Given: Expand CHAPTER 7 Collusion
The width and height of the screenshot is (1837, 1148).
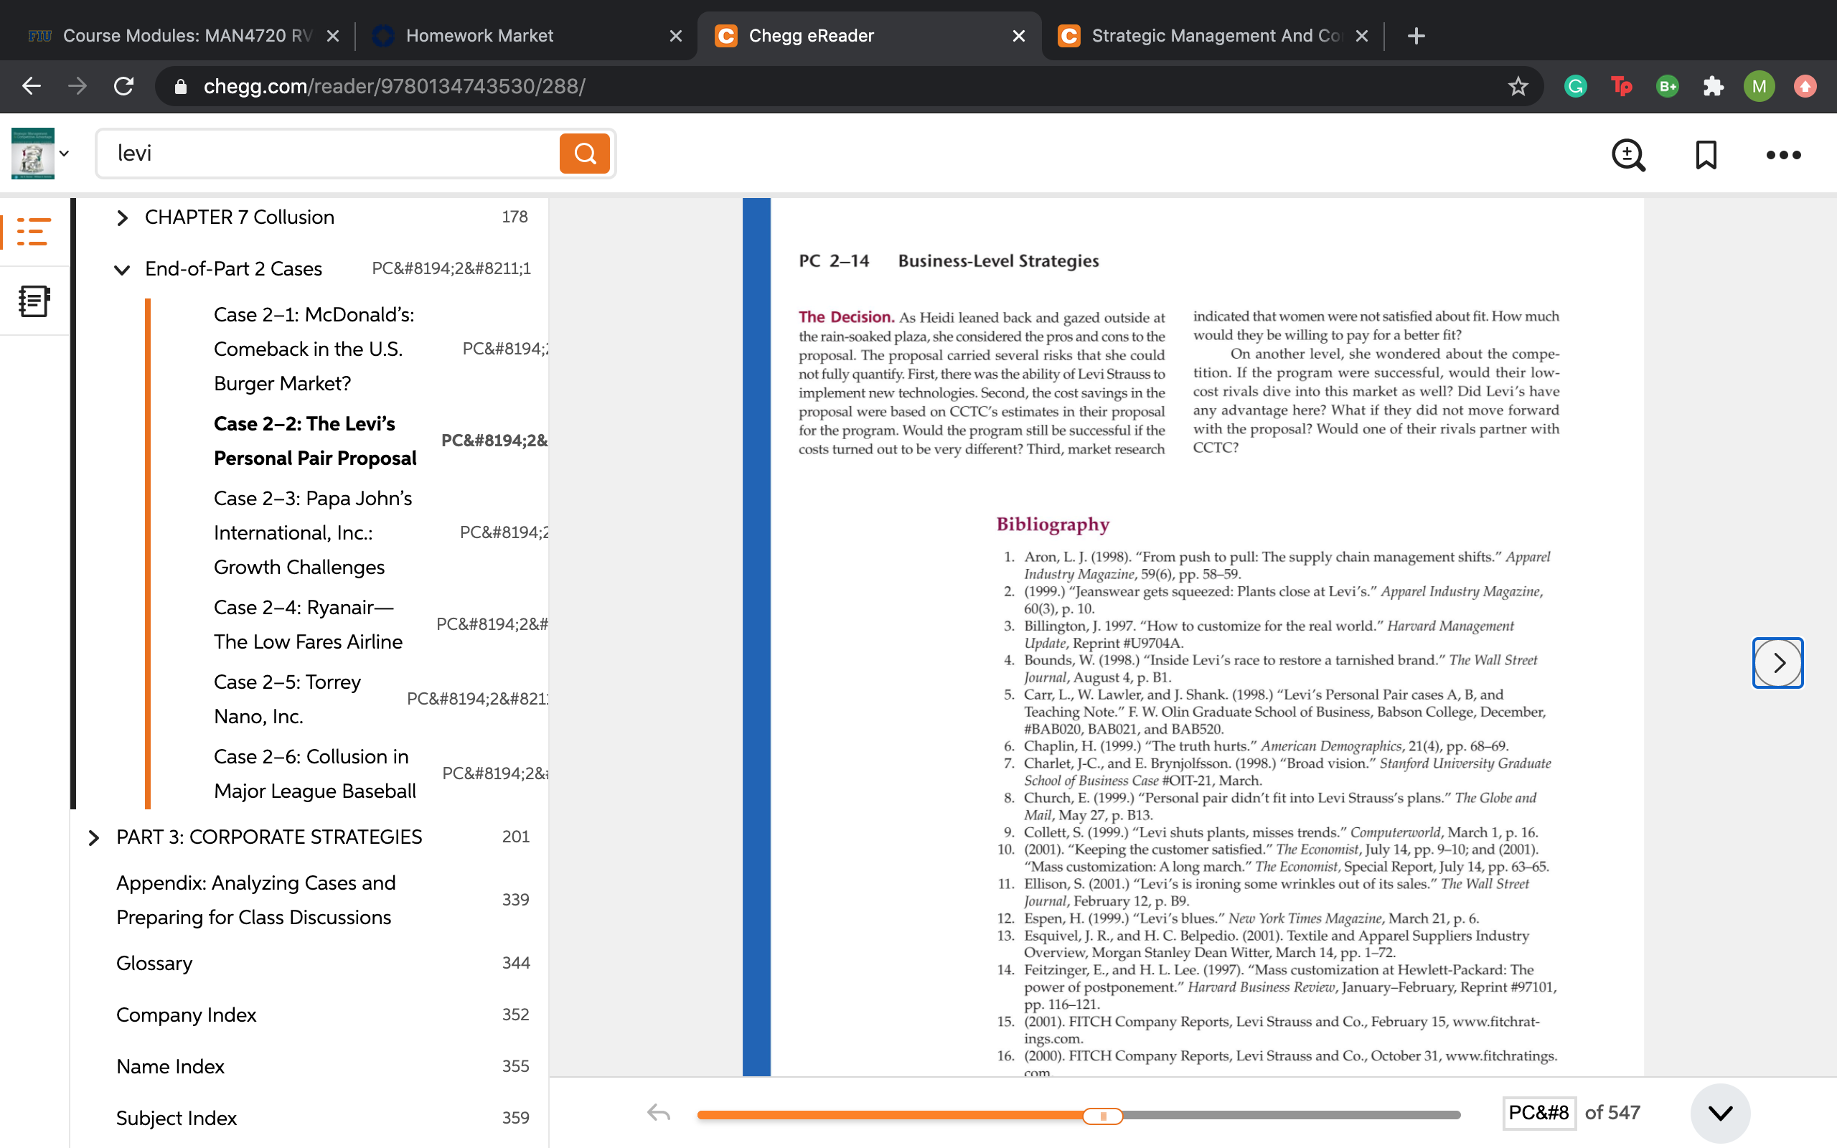Looking at the screenshot, I should [122, 218].
